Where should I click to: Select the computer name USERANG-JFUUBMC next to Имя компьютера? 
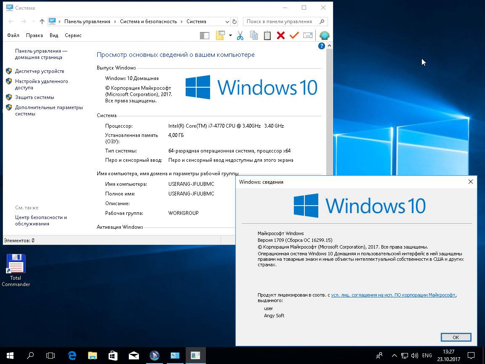[x=191, y=184]
